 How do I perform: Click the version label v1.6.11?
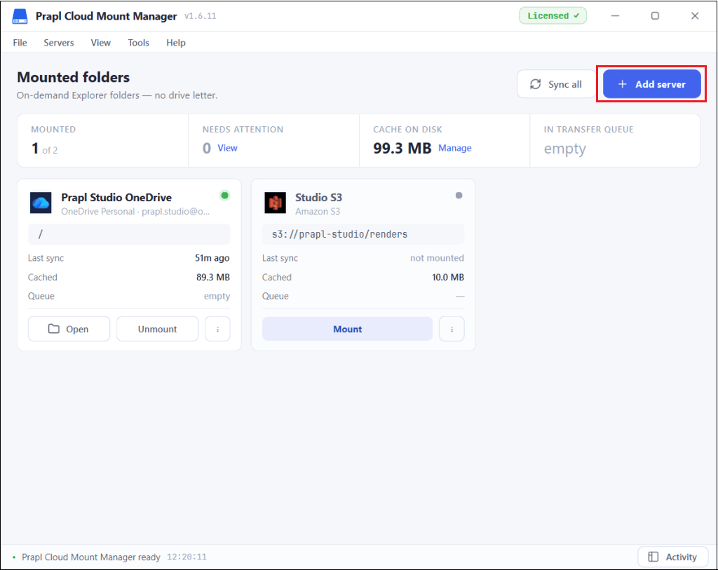tap(200, 16)
